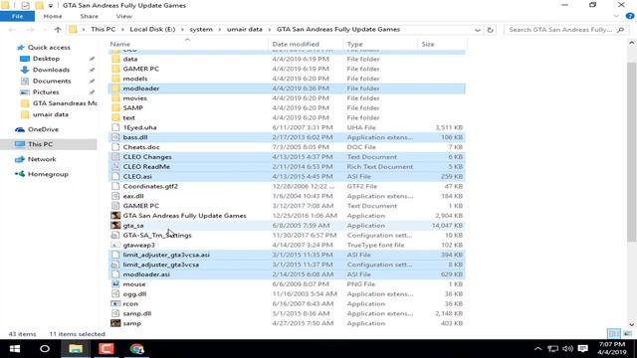The image size is (637, 358).
Task: Switch to large icons view layout button
Action: point(628,334)
